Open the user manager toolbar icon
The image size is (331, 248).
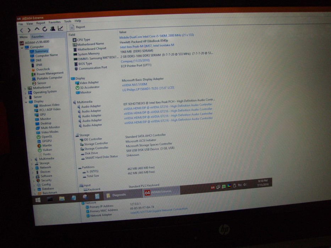point(53,28)
